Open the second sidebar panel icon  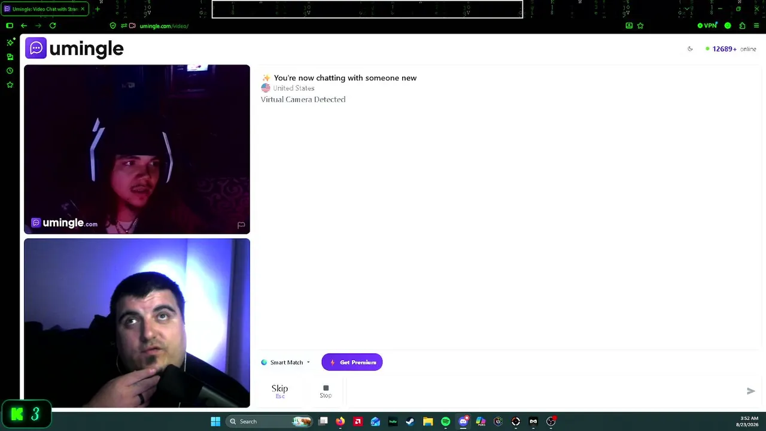10,57
